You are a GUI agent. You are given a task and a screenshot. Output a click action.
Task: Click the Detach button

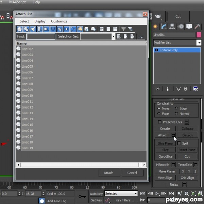pos(187,135)
